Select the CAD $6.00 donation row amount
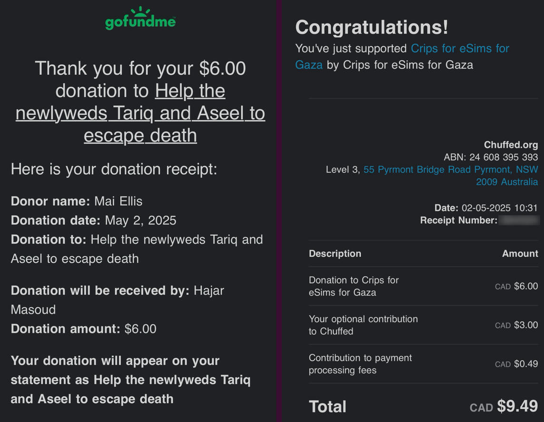Viewport: 544px width, 422px height. pos(516,287)
